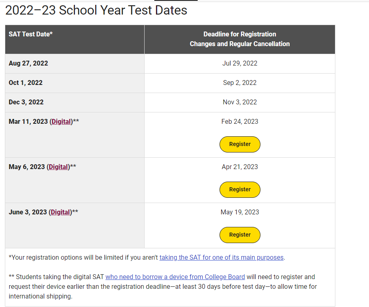
Task: Click Register for the Mar 11 test date
Action: 240,144
